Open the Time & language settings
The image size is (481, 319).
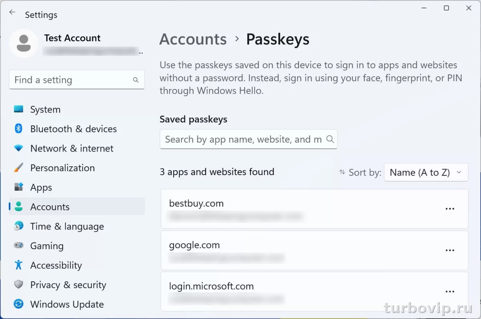tap(18, 226)
